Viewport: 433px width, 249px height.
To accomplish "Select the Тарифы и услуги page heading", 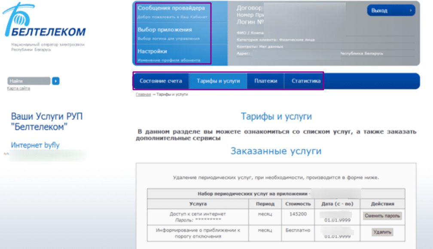I will pos(276,116).
